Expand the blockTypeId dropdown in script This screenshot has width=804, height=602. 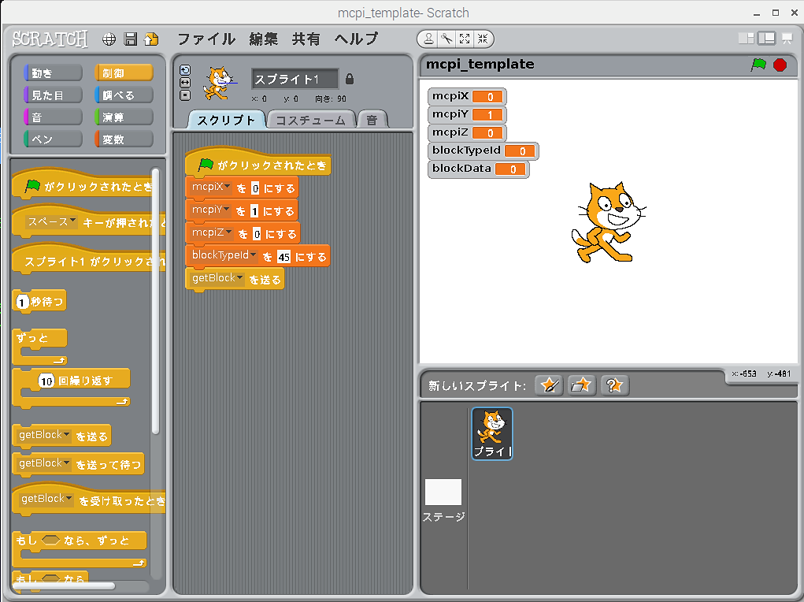coord(254,255)
